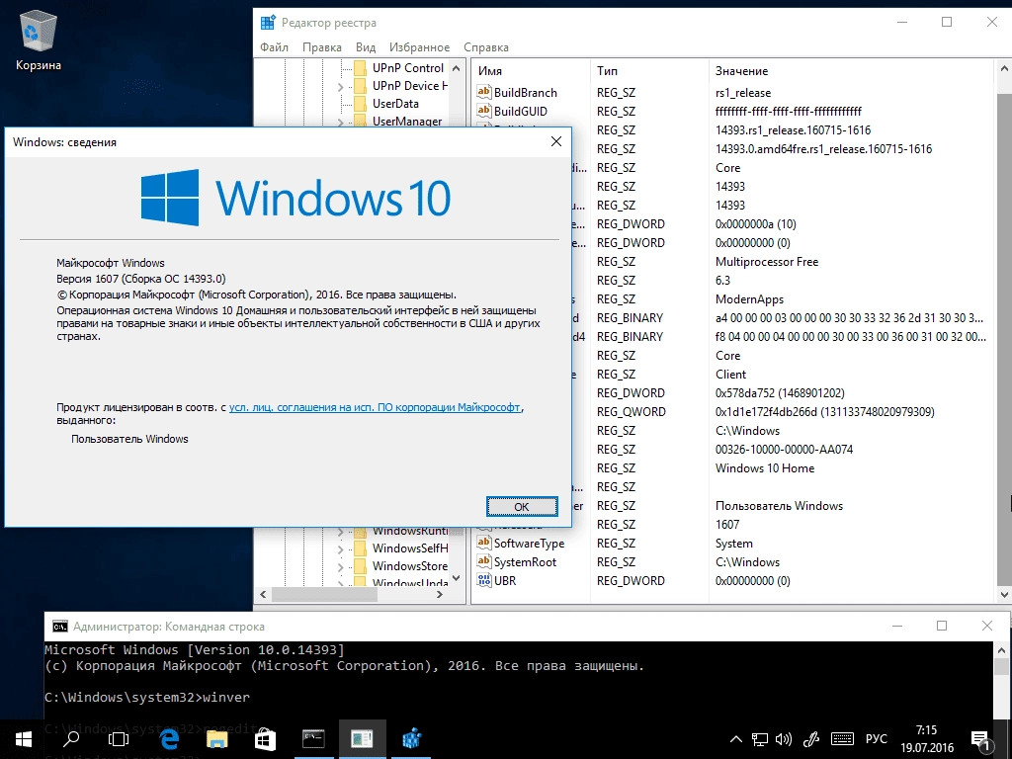Viewport: 1012px width, 759px height.
Task: Click Command Prompt title bar icon
Action: (x=60, y=626)
